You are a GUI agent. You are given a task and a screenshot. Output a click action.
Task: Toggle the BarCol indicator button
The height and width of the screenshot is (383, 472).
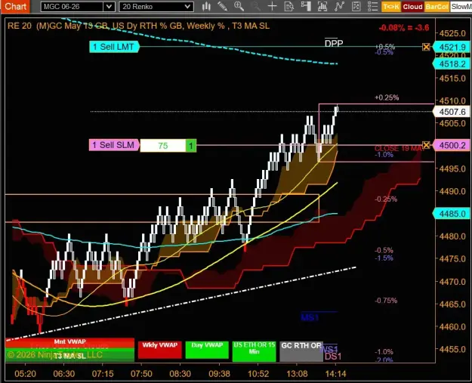(x=437, y=7)
